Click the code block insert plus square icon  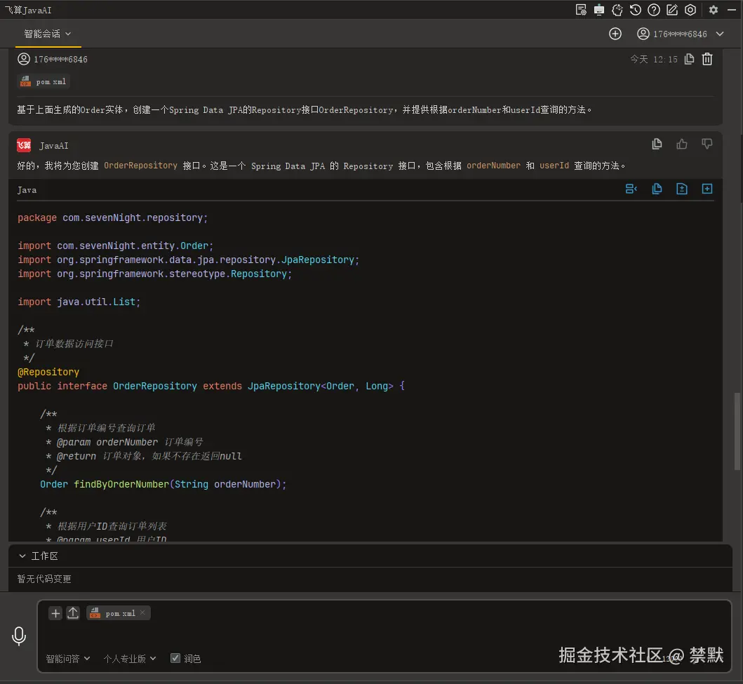pyautogui.click(x=707, y=189)
